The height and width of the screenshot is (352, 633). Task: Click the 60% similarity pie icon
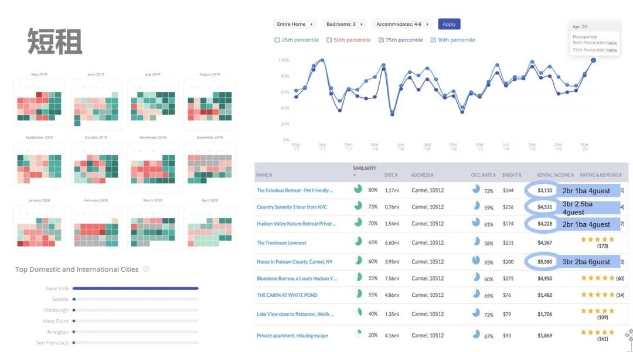tap(358, 261)
